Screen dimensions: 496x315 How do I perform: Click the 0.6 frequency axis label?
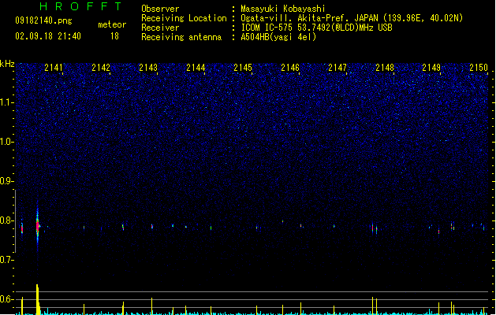[x=7, y=299]
